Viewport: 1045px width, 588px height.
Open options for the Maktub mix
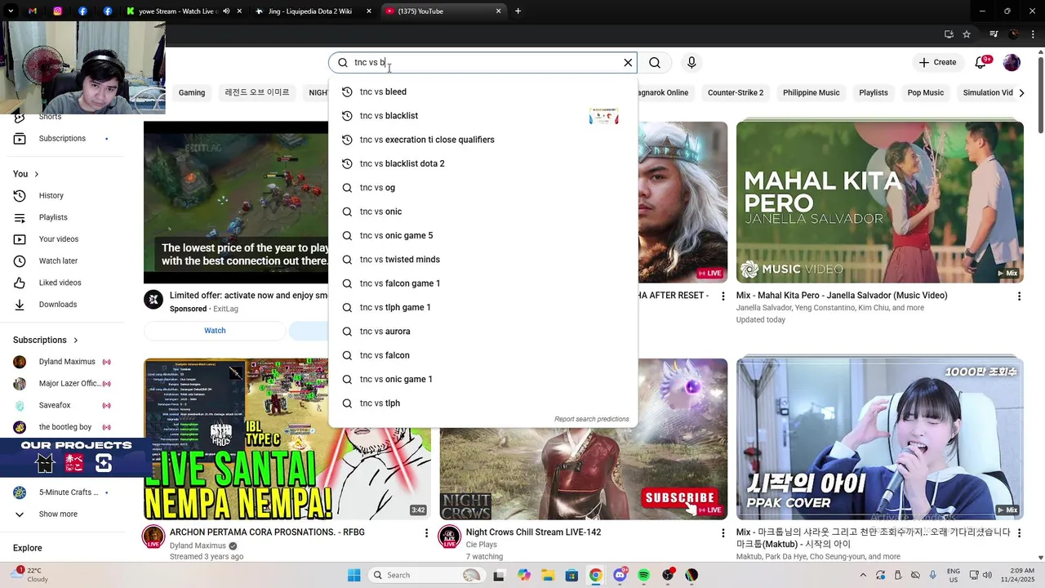pyautogui.click(x=1019, y=533)
